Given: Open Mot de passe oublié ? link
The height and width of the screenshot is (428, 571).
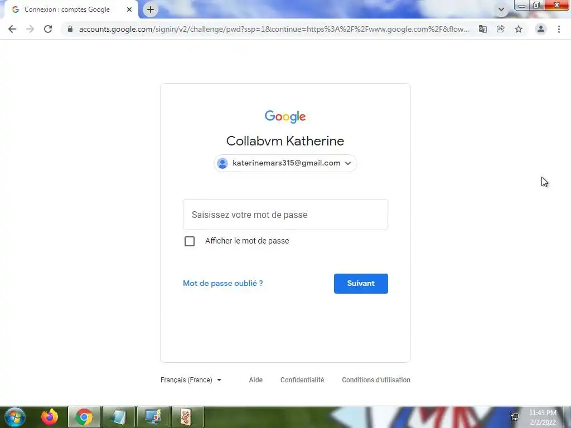Looking at the screenshot, I should (223, 283).
